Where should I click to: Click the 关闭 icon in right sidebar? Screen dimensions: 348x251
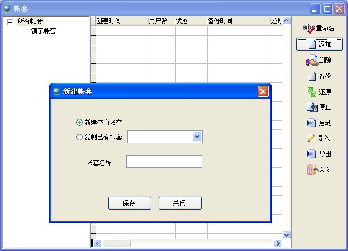319,170
